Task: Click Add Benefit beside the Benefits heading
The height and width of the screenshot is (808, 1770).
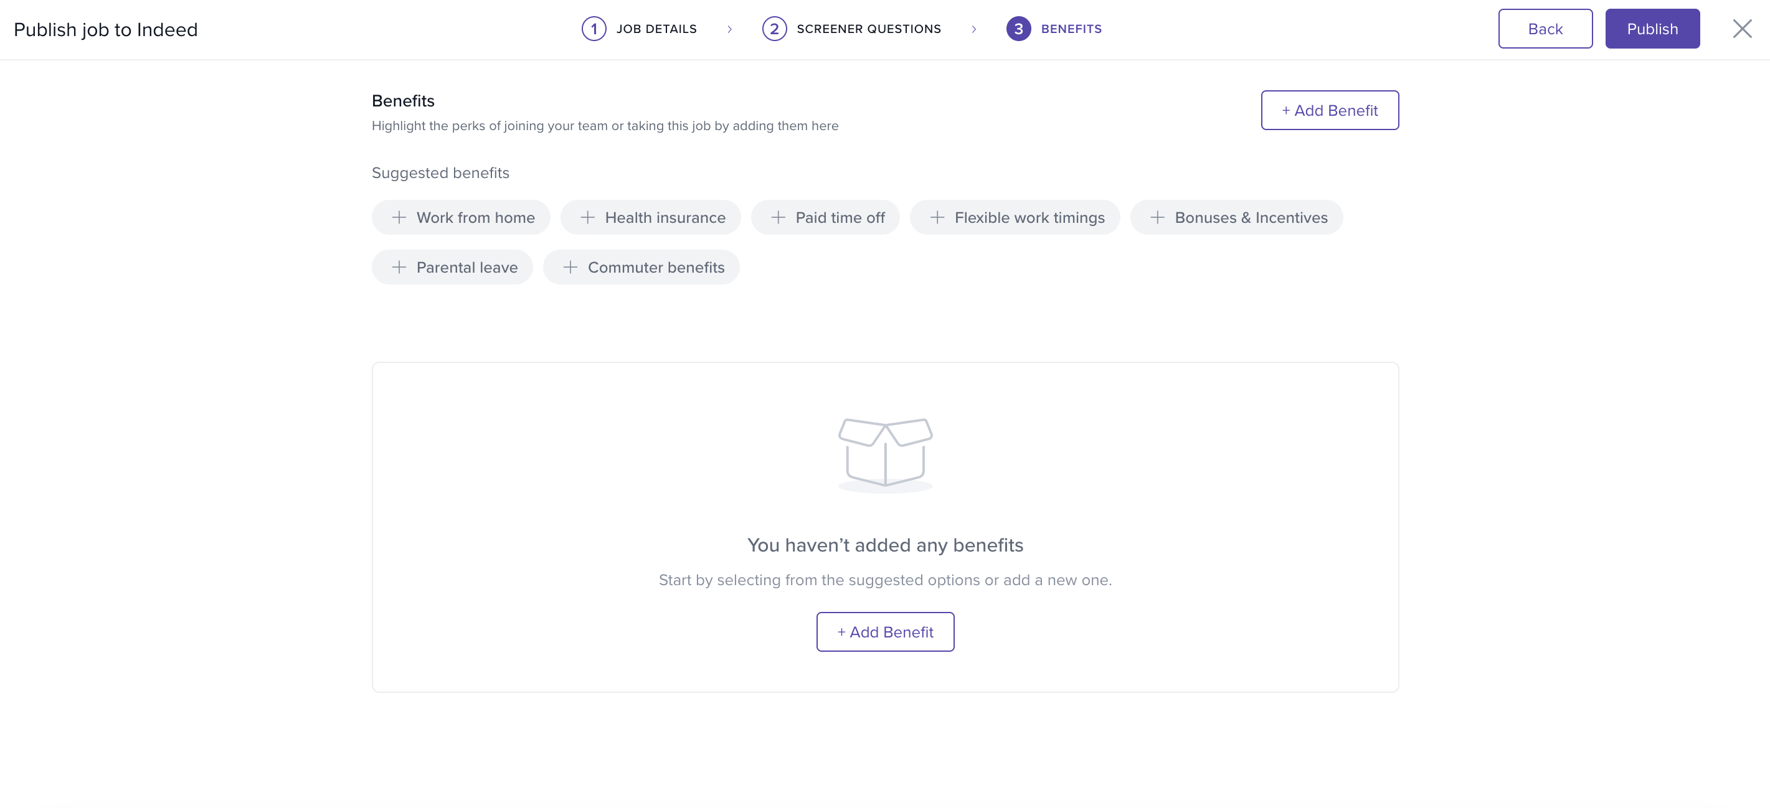Action: pyautogui.click(x=1329, y=111)
